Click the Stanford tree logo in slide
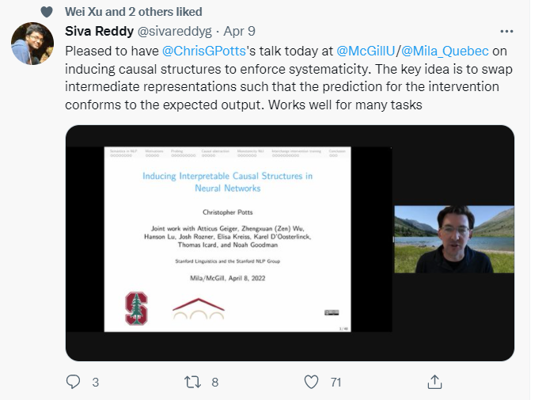 (x=136, y=307)
